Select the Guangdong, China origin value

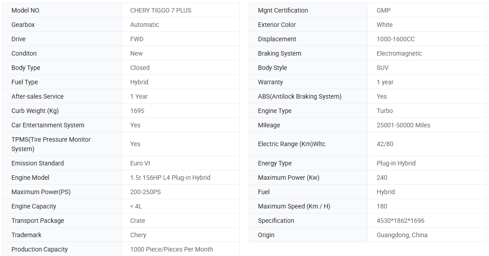point(402,235)
